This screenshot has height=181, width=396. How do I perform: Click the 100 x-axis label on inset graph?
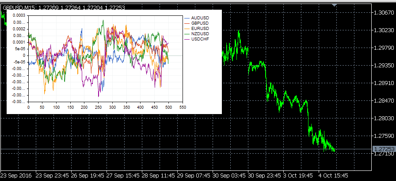[56, 107]
